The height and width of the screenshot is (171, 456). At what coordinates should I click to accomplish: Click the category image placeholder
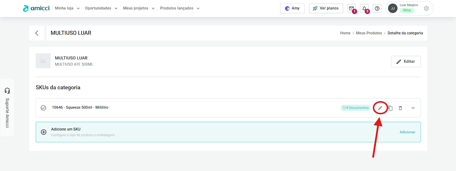[43, 61]
